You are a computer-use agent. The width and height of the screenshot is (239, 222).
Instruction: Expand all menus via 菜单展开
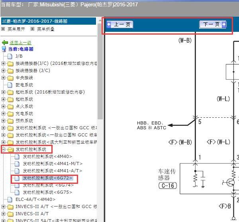16,29
